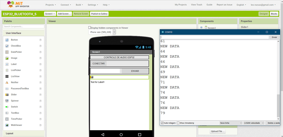Click the COM10 serial input field
The image size is (283, 137).
pos(215,37)
